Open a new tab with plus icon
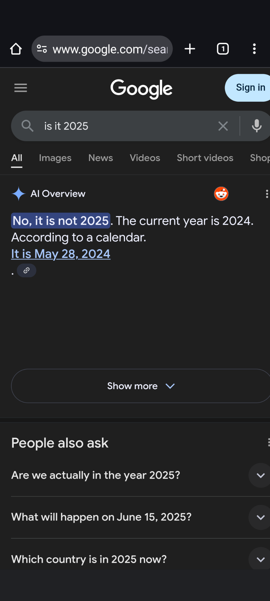This screenshot has height=601, width=270. coord(190,49)
